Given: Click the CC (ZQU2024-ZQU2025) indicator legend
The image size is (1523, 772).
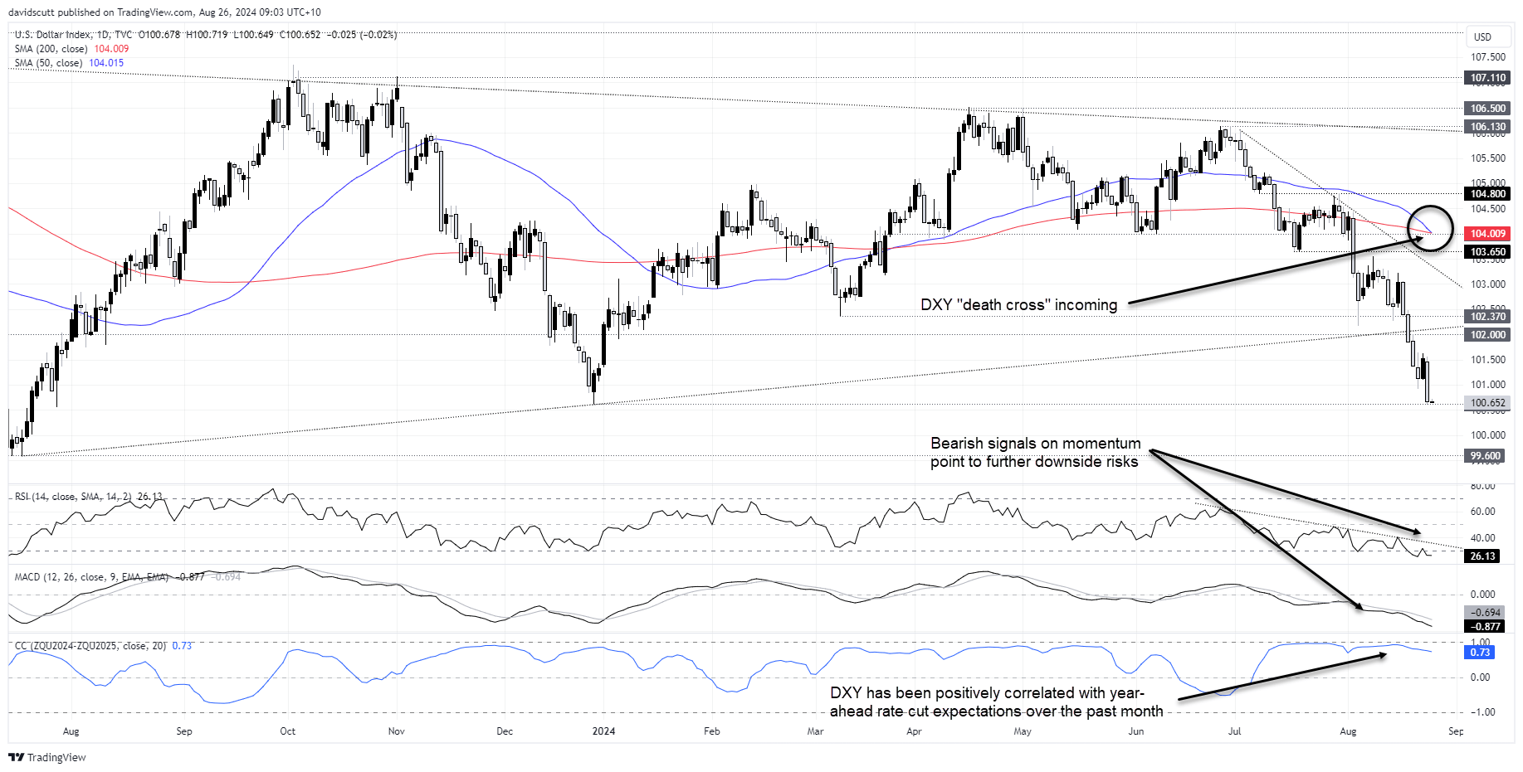Looking at the screenshot, I should (x=90, y=646).
